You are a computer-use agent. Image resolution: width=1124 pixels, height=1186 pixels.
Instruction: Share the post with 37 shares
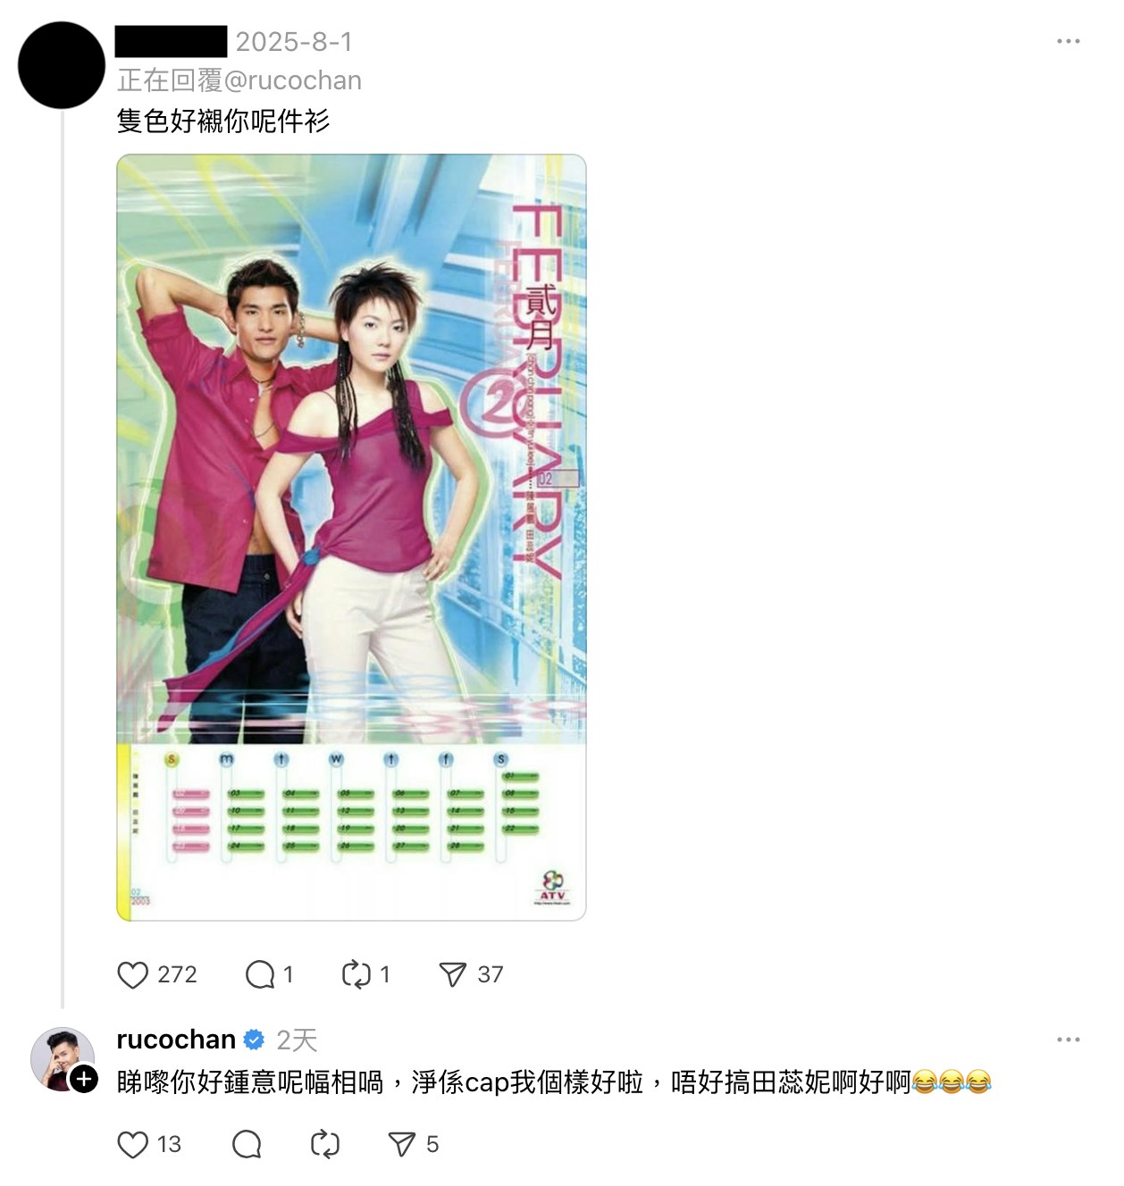pos(453,974)
